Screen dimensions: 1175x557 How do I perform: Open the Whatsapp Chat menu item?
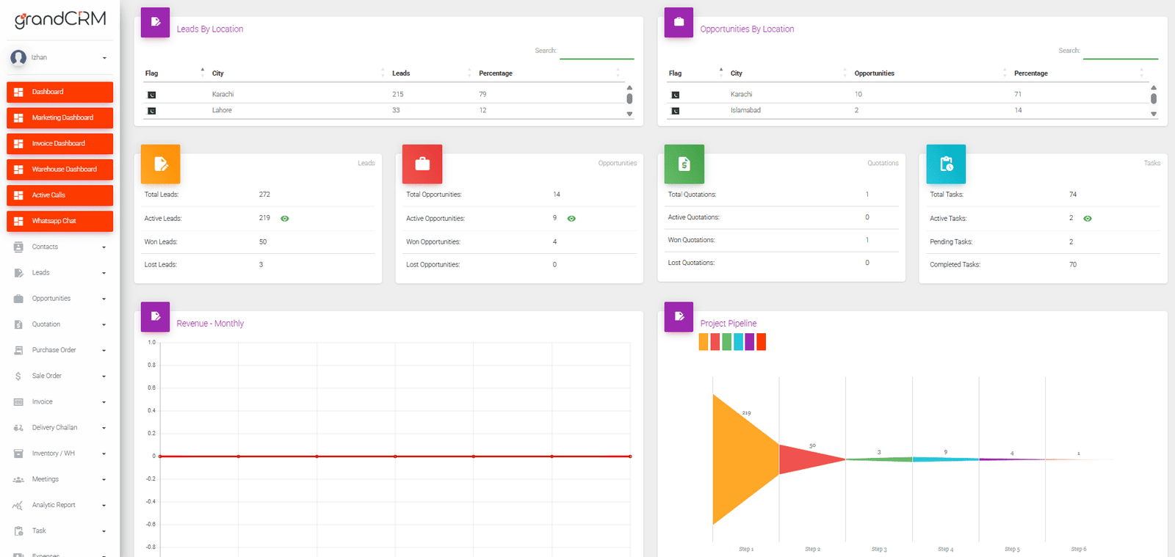[59, 221]
